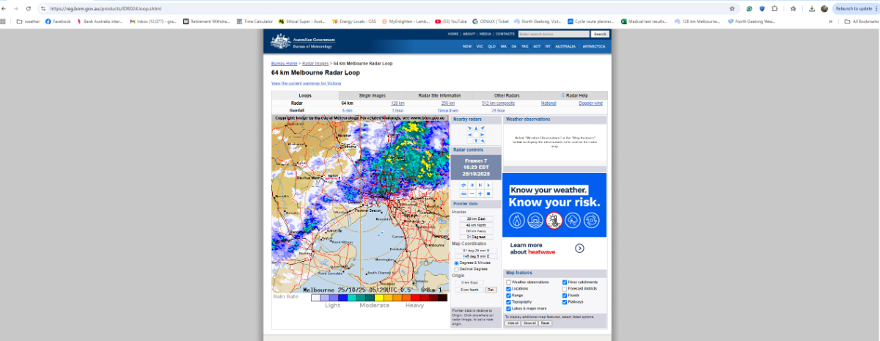Open the ANTARCTICA navigation item
This screenshot has height=341, width=880.
coord(594,46)
